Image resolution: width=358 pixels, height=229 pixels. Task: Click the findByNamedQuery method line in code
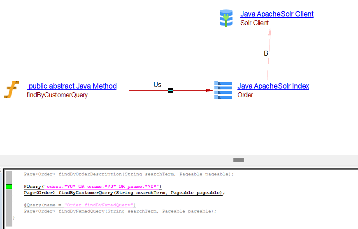pos(120,211)
